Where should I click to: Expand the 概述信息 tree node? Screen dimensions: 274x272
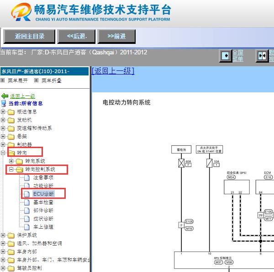point(3,112)
